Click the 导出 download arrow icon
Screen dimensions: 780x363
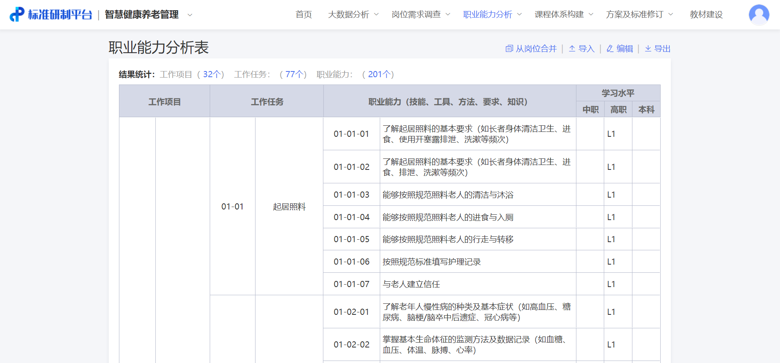click(x=648, y=49)
